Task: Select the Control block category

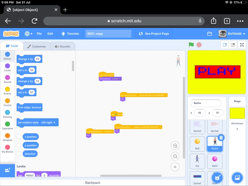Action: (x=7, y=103)
